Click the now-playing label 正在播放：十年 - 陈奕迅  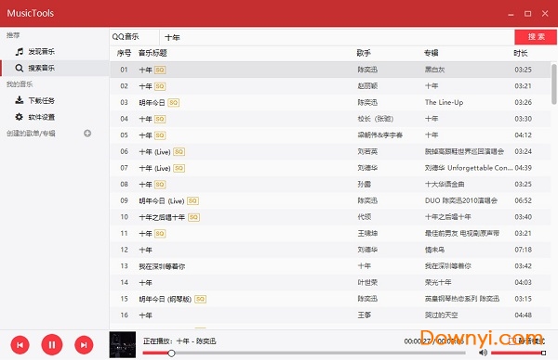click(x=179, y=341)
